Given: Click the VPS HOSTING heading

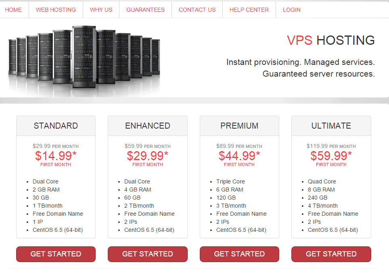Looking at the screenshot, I should (x=331, y=40).
